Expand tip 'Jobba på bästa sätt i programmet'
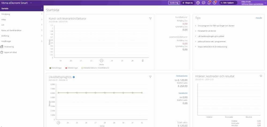This screenshot has width=267, height=127. 195,41
